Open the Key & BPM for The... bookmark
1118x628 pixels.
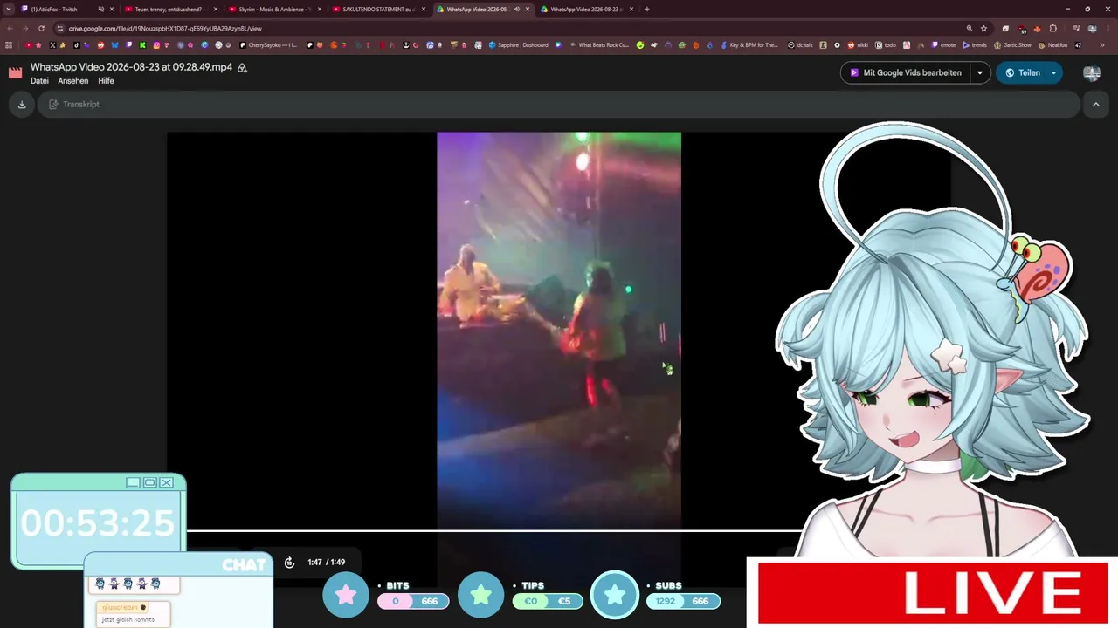[749, 45]
